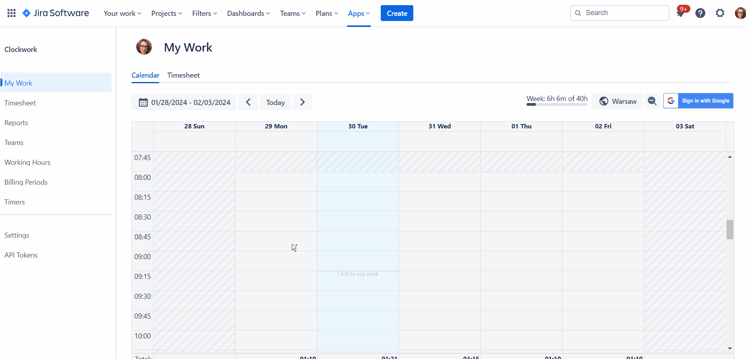Open Jira help via question mark icon

click(700, 13)
